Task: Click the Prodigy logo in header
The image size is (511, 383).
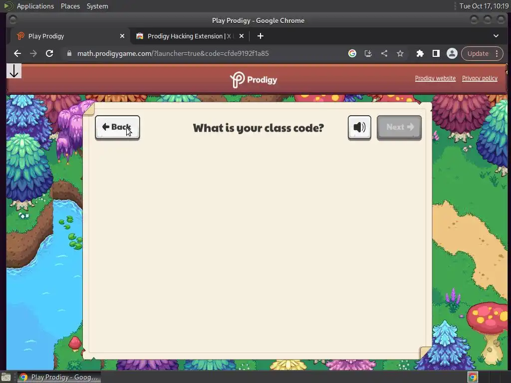Action: point(253,80)
